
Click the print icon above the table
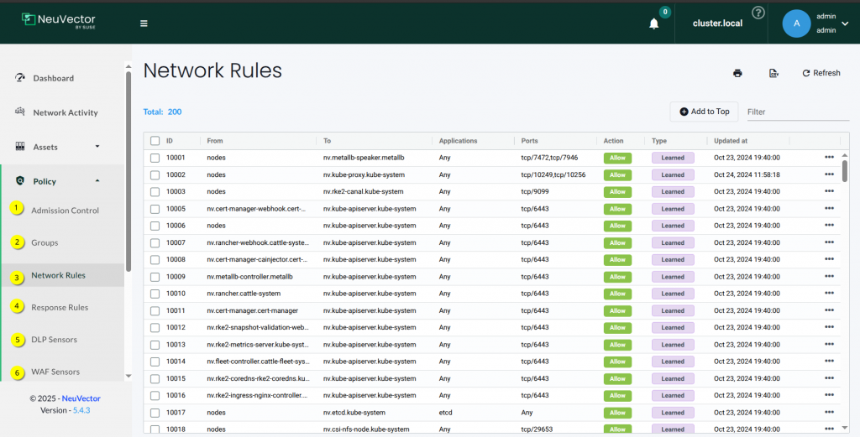click(737, 73)
